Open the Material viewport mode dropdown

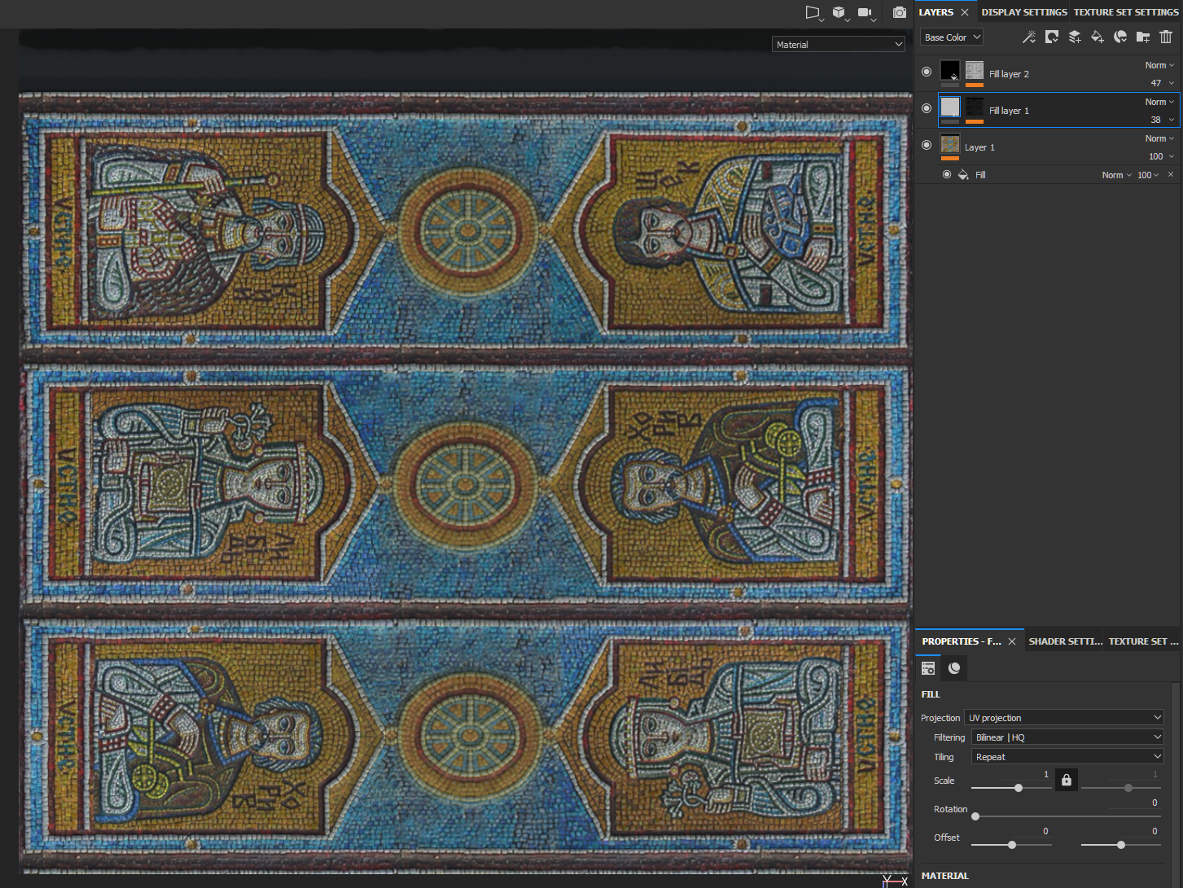(x=838, y=45)
